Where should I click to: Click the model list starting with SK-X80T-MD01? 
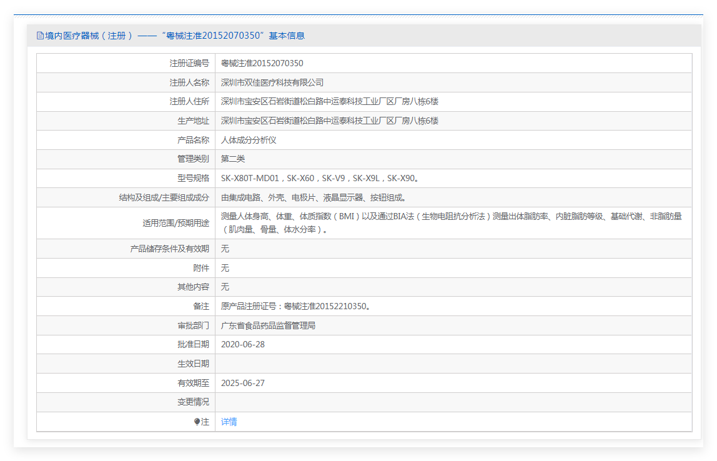click(320, 179)
